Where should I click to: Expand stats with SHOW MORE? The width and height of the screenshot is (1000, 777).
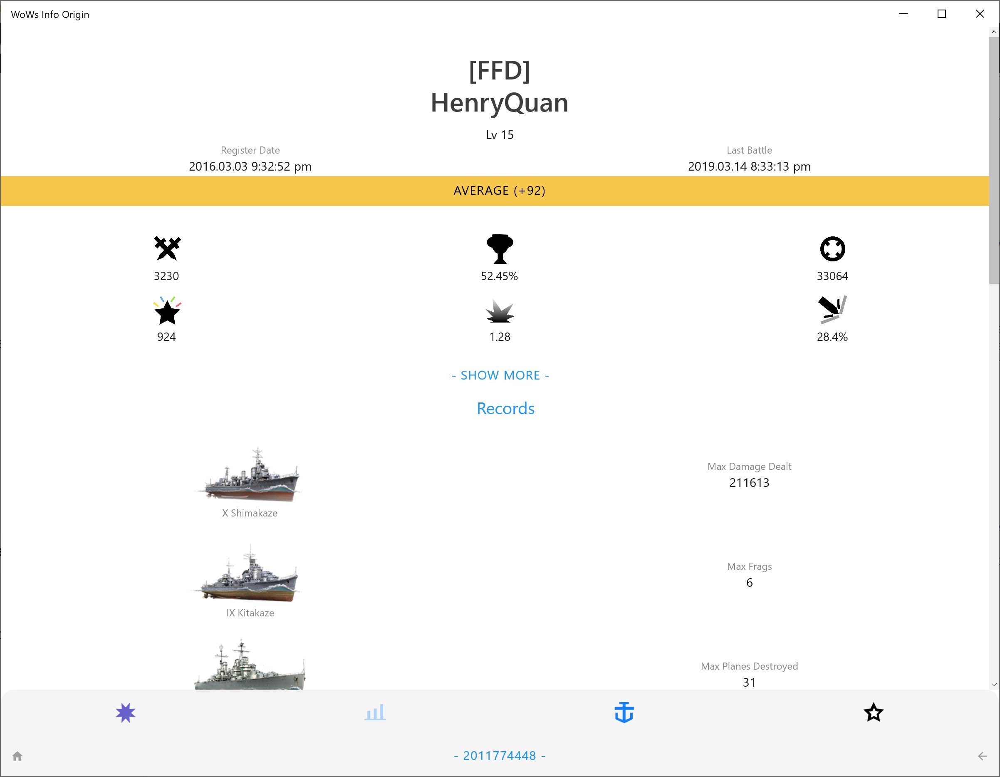point(500,375)
